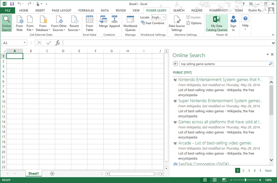The width and height of the screenshot is (277, 183).
Task: Open Ribbon Display Options
Action: (251, 4)
